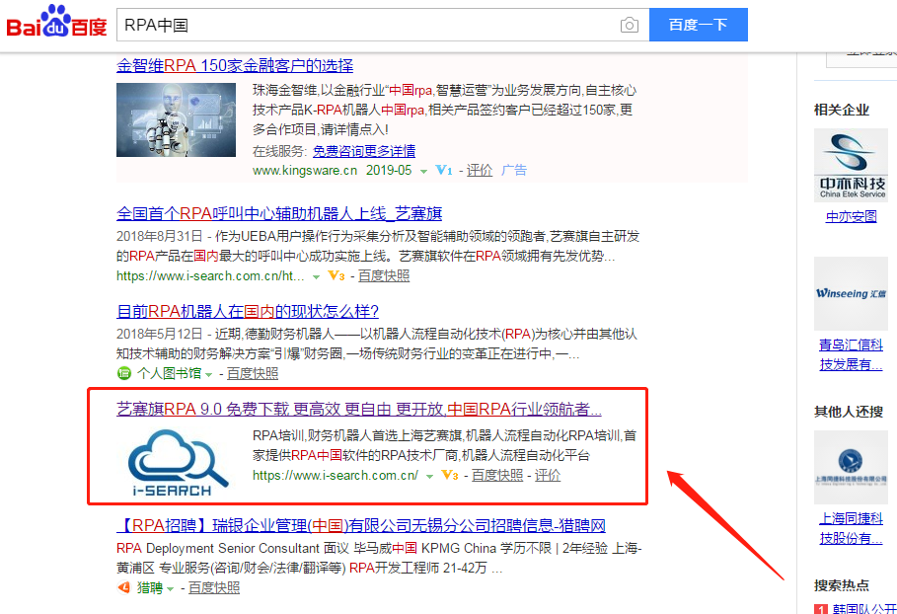Click the Winseeing 汇信 company logo

852,293
